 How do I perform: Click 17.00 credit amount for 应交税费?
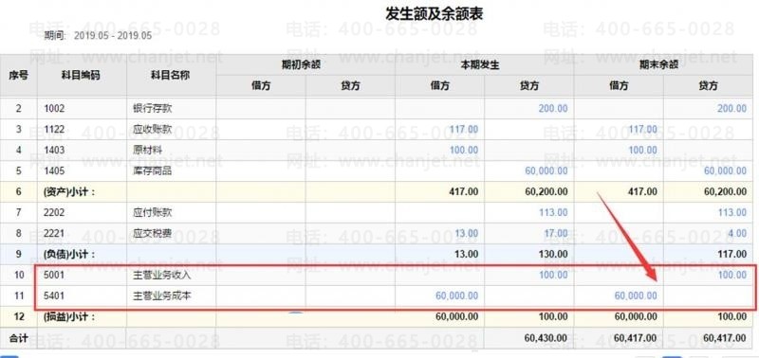coord(556,233)
